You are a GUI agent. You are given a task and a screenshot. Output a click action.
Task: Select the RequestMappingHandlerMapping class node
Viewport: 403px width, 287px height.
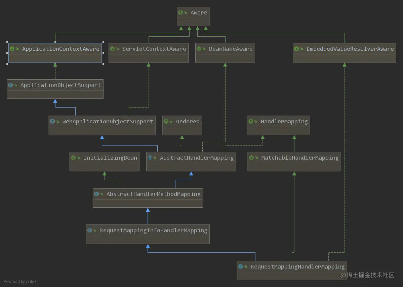pyautogui.click(x=292, y=271)
